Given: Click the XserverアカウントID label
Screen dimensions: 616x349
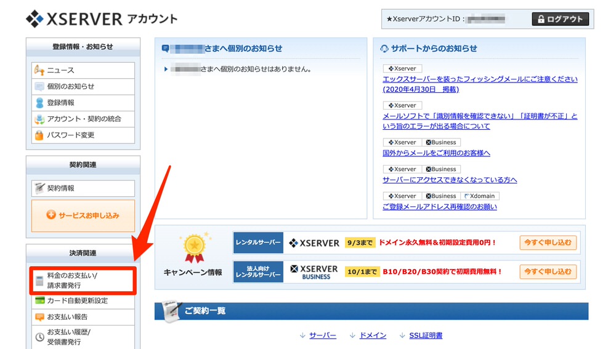Looking at the screenshot, I should (x=426, y=19).
